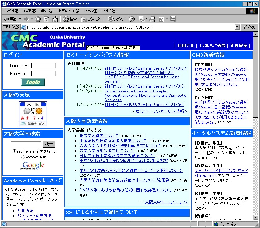Open the 1/14 16:00 ISER Seminar Series link

144,86
